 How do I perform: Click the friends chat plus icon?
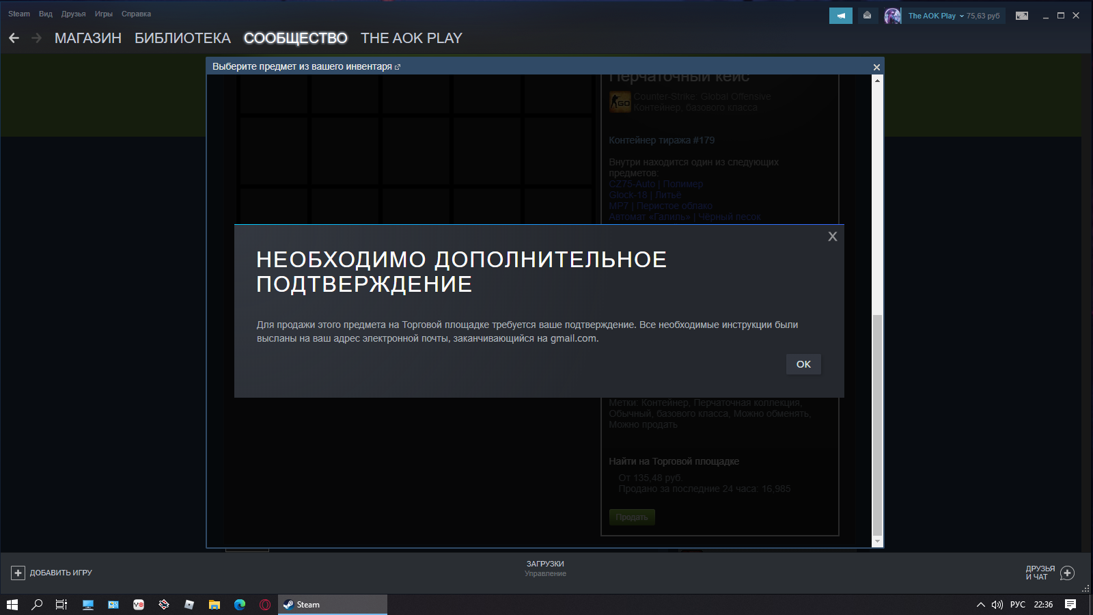[x=1068, y=573]
